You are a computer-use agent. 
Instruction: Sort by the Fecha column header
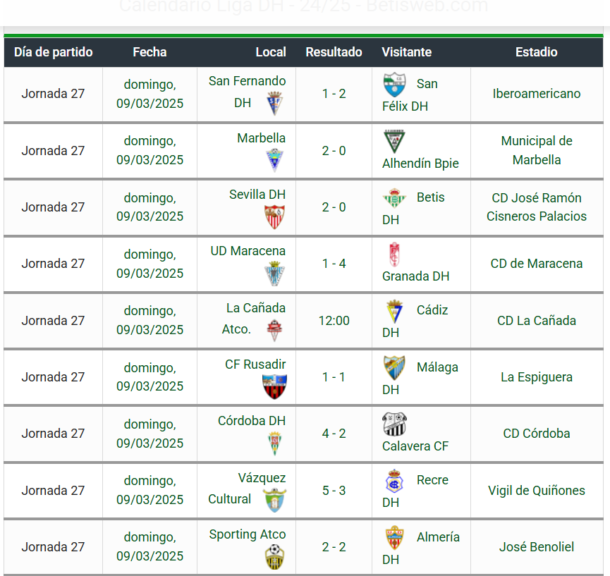coord(150,51)
